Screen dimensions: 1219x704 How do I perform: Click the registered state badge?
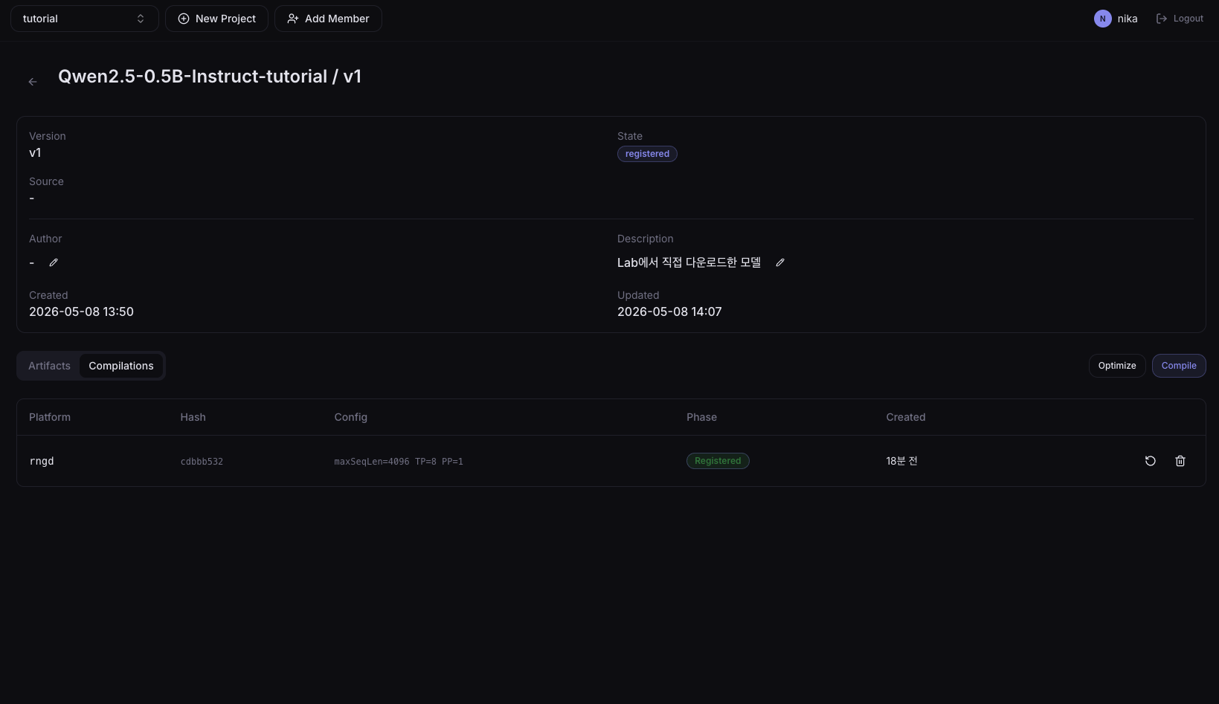[x=647, y=154]
